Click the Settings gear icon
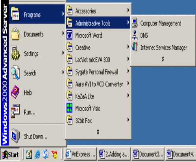This screenshot has height=162, width=196. coord(15,53)
